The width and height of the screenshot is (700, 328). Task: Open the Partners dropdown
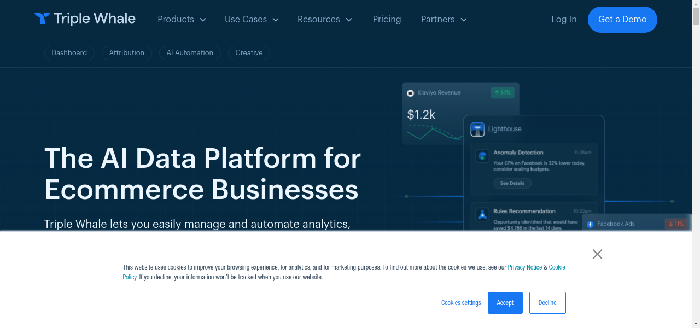[444, 20]
